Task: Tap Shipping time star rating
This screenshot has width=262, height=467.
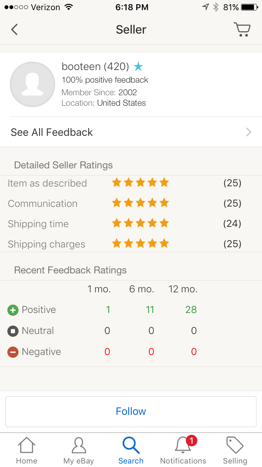Action: click(x=140, y=223)
